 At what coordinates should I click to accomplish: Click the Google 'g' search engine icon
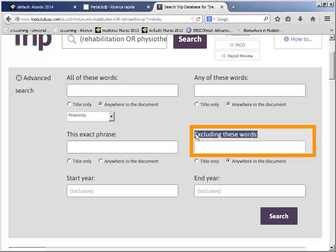tap(209, 19)
